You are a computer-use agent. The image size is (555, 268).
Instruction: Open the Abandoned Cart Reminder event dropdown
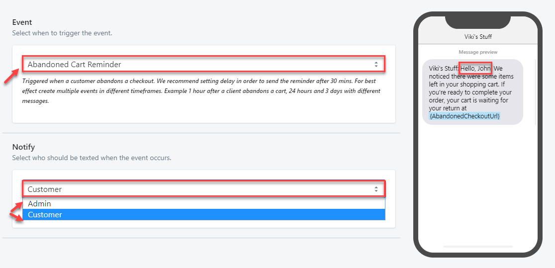pos(203,65)
